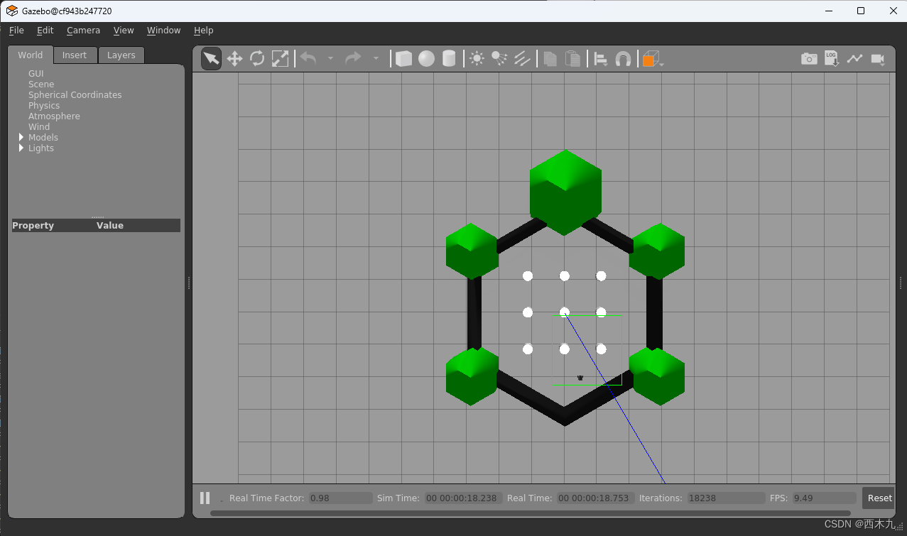907x536 pixels.
Task: Insert a cylinder shape
Action: (x=449, y=59)
